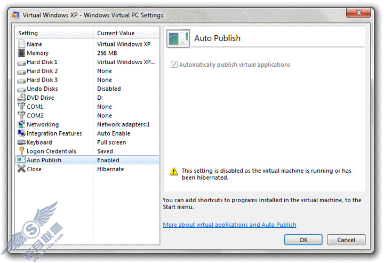Close the Virtual PC Settings window
This screenshot has height=263, width=384.
point(358,12)
